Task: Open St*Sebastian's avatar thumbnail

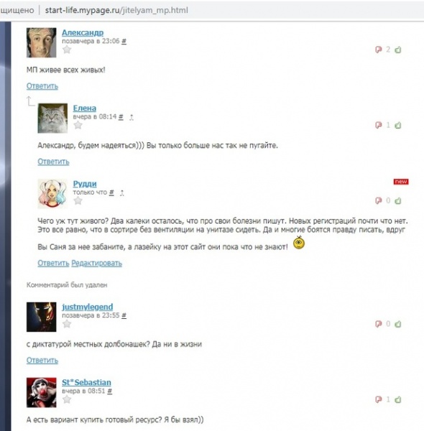Action: tap(42, 392)
